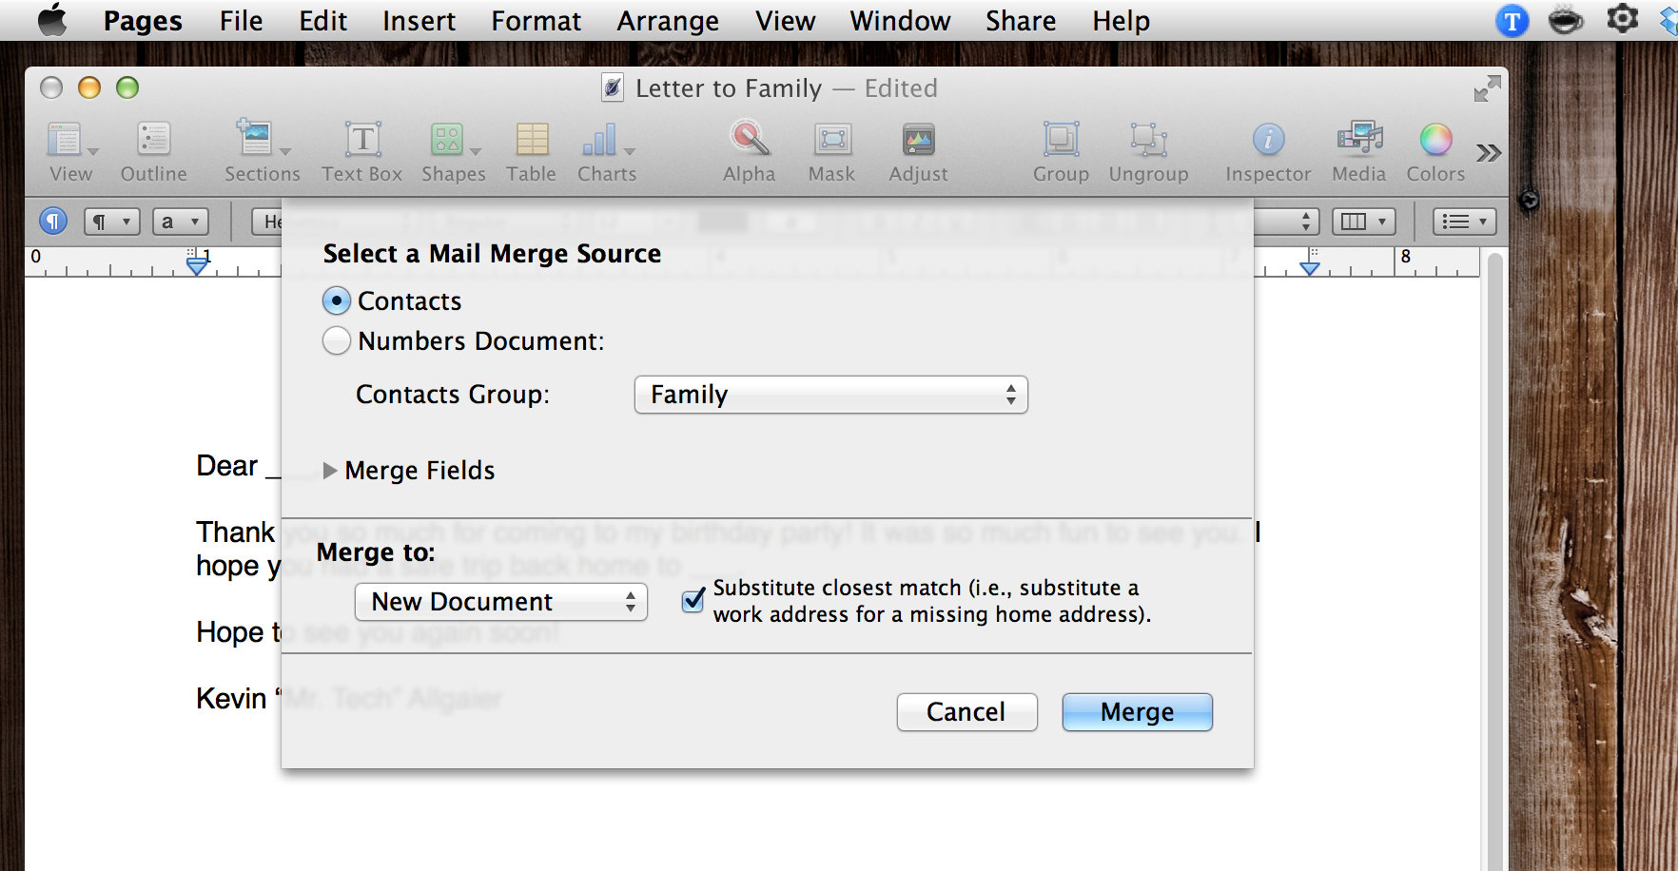The image size is (1678, 871).
Task: Open the View menu in menu bar
Action: point(785,21)
